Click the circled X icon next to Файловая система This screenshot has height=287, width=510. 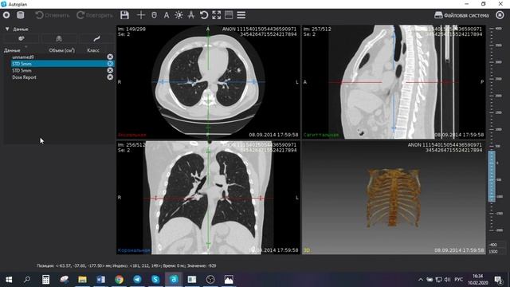coord(500,15)
